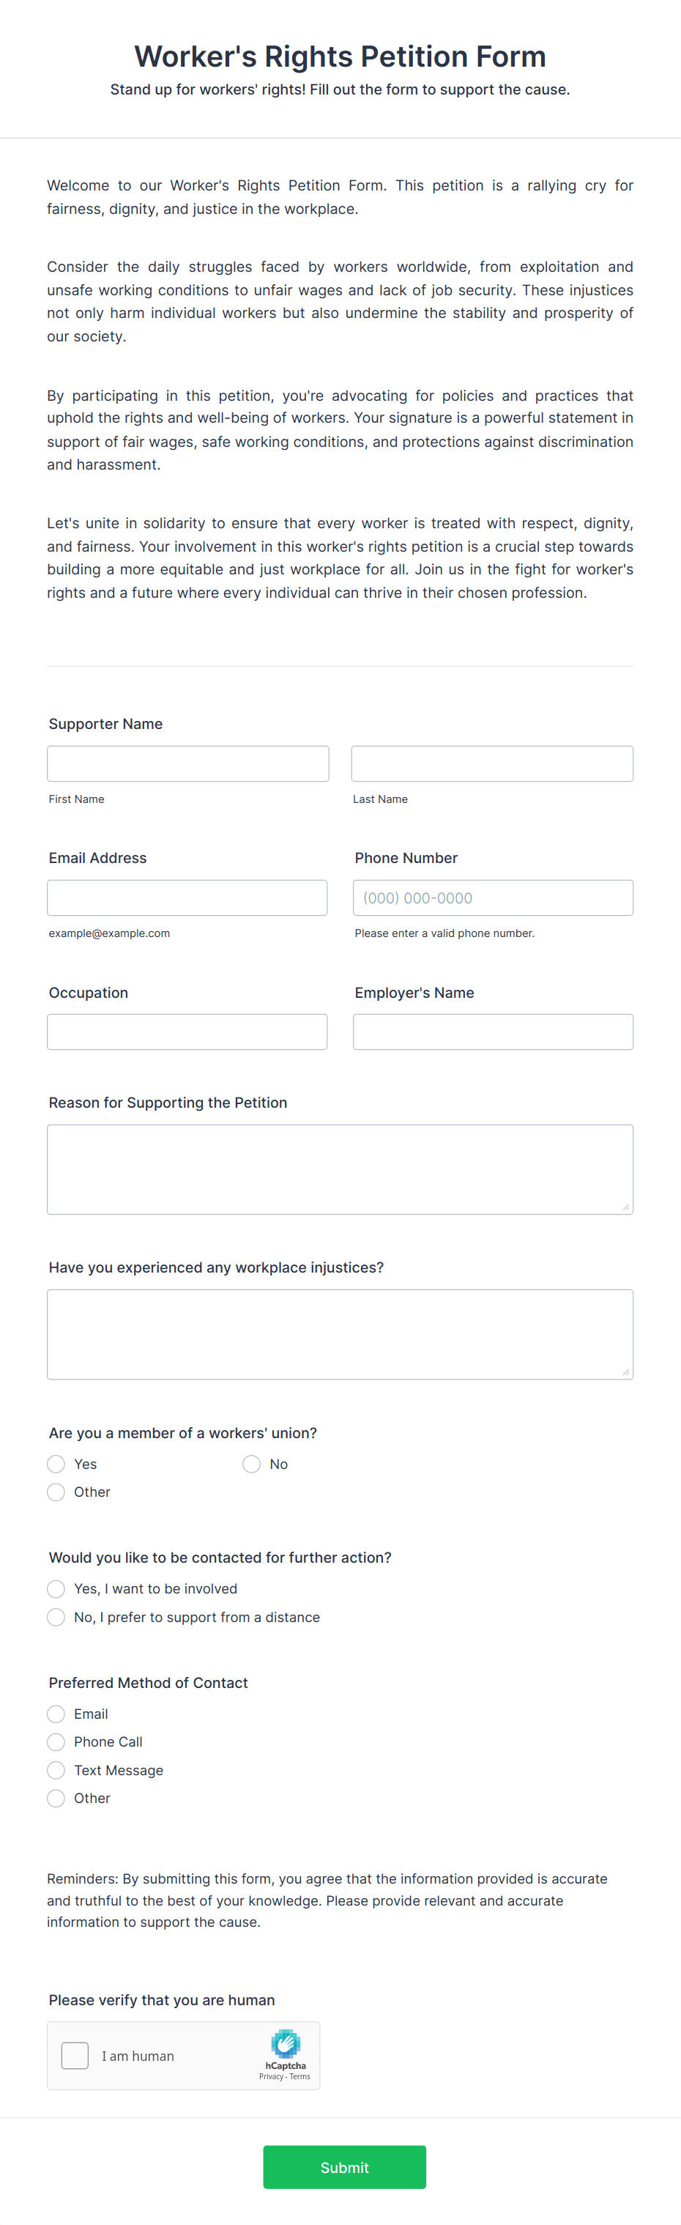
Task: Choose Email as preferred contact method
Action: [55, 1714]
